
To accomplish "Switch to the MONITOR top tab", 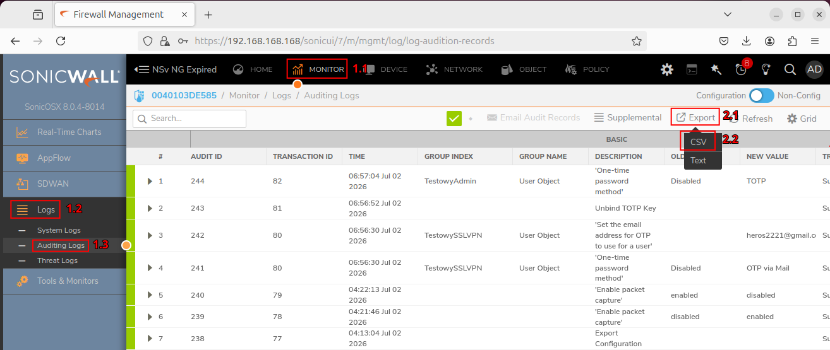I will 318,69.
